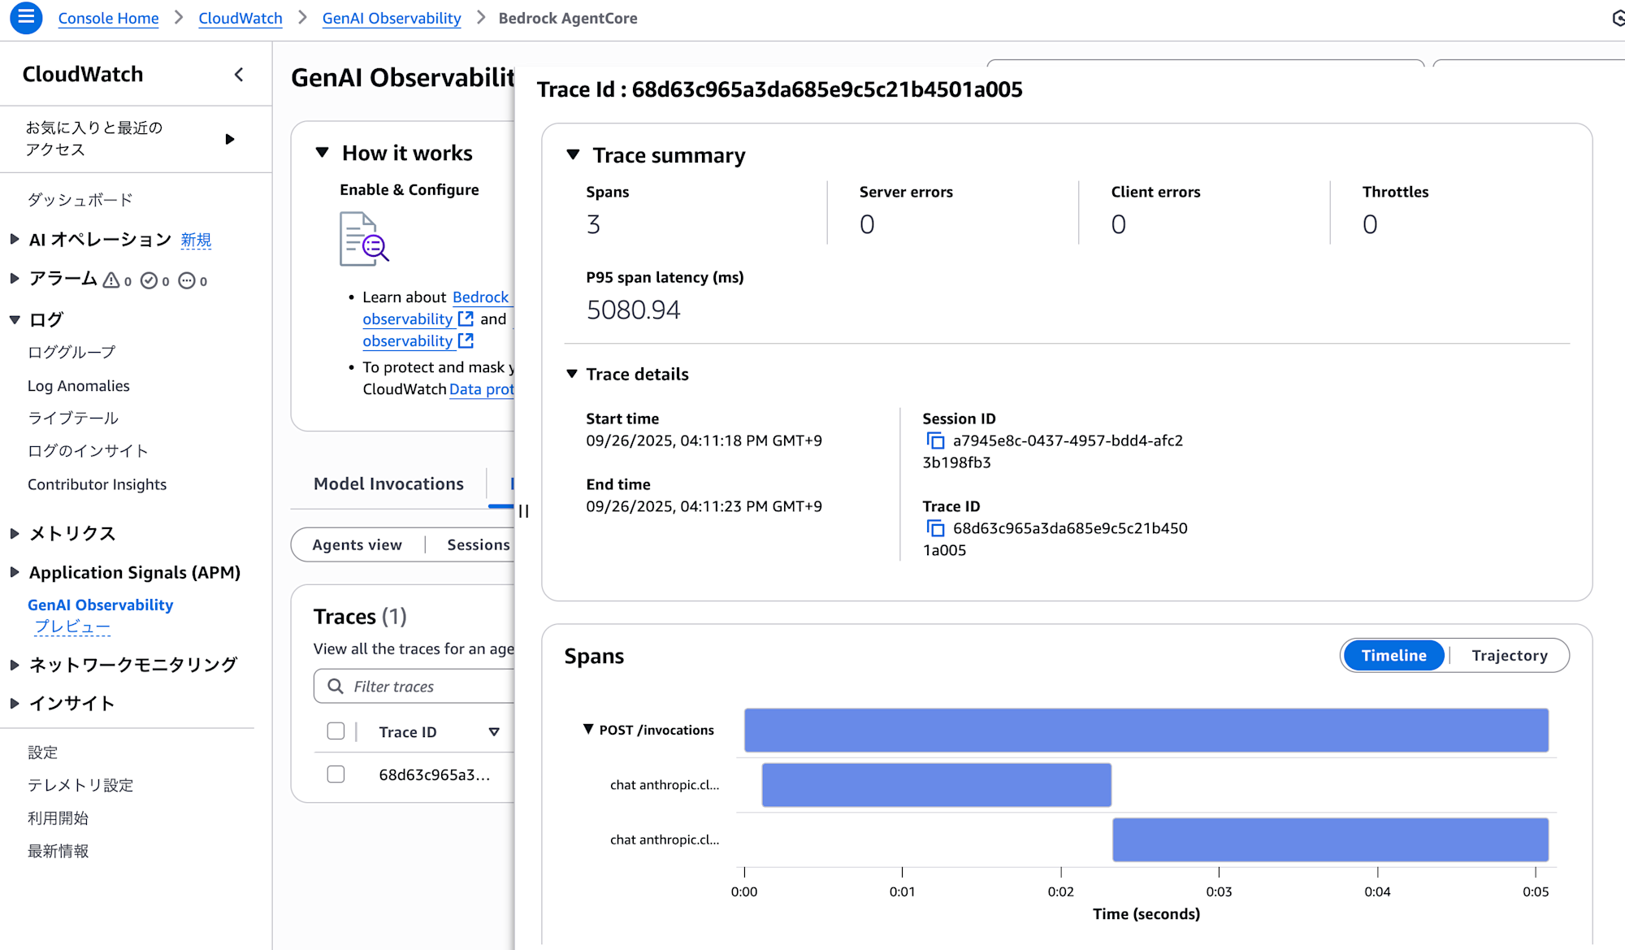Check the box for trace 68d63c965a3...

click(336, 774)
